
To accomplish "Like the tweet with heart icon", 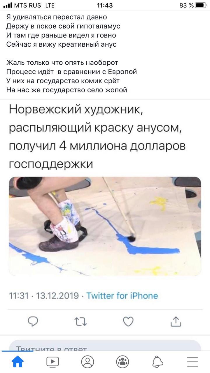I will [x=128, y=322].
